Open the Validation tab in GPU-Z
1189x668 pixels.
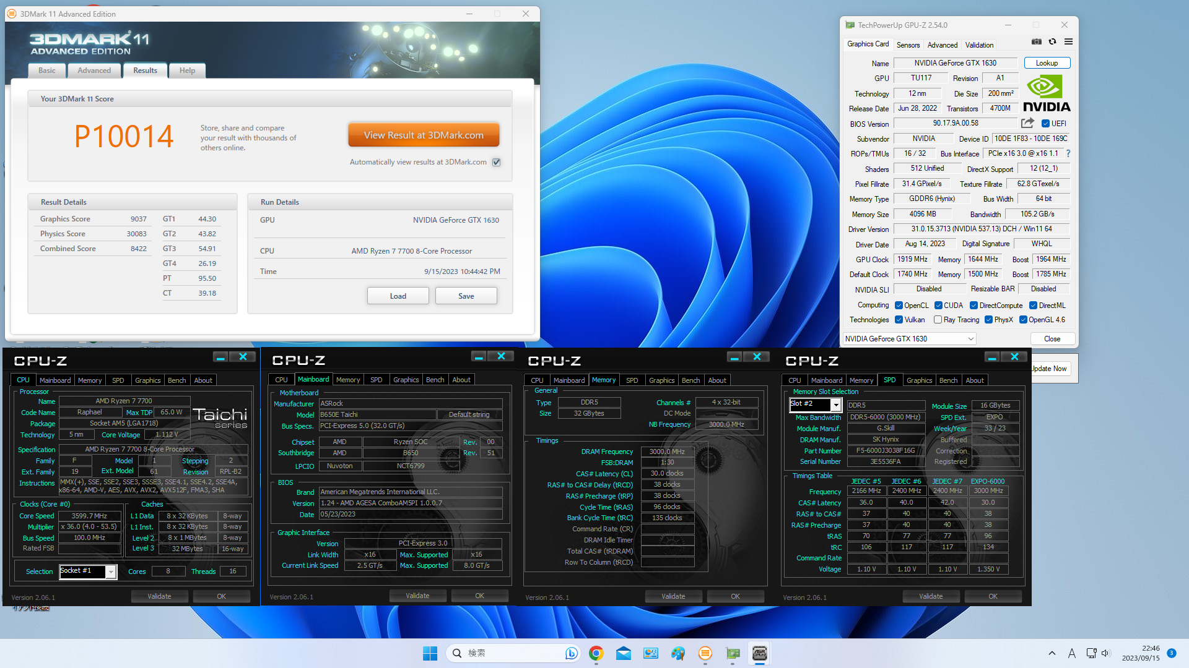pos(979,45)
